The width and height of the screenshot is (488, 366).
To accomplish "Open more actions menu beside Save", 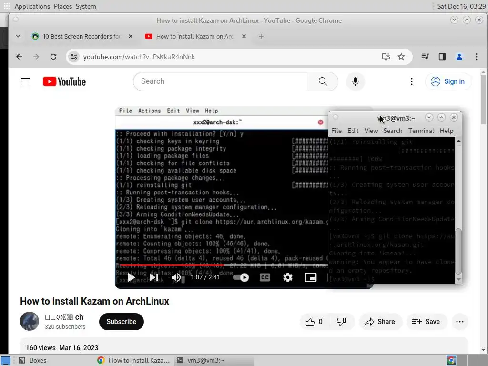I will [460, 322].
